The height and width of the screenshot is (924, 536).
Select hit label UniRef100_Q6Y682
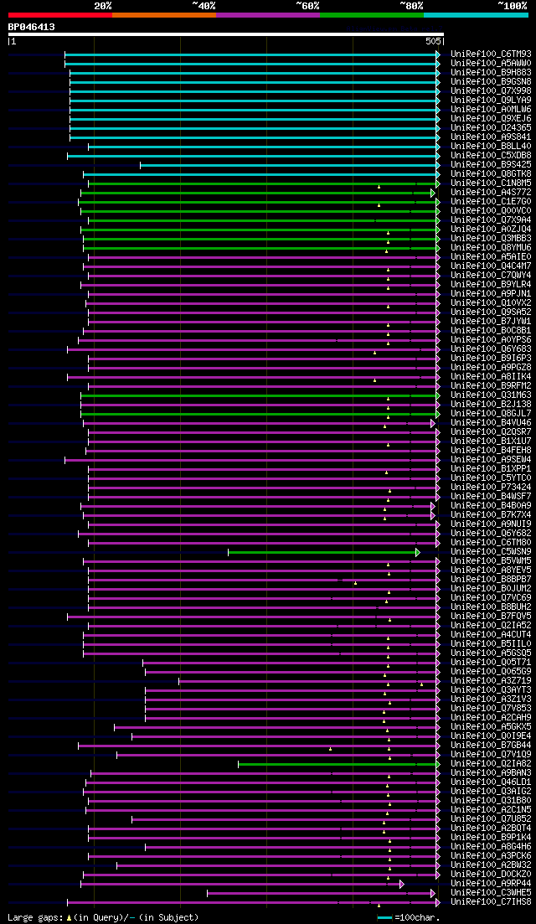point(492,534)
